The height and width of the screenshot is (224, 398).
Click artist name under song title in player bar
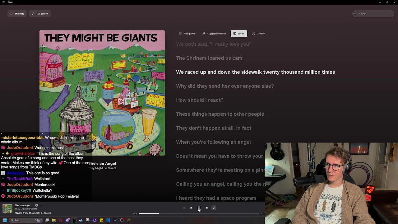click(x=26, y=209)
